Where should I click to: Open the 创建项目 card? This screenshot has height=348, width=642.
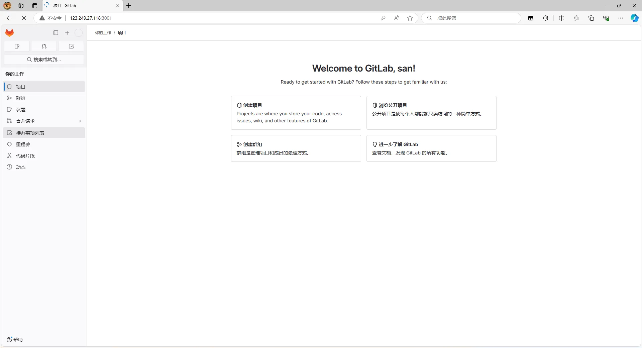[x=296, y=113]
